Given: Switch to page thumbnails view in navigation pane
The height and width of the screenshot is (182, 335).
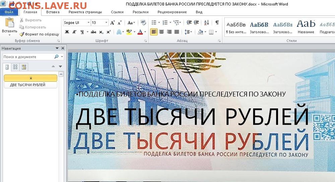Looking at the screenshot, I should (15, 67).
